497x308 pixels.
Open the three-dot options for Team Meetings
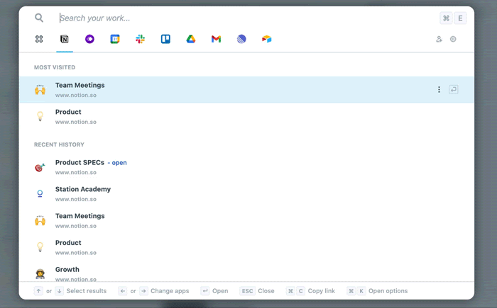pos(439,90)
